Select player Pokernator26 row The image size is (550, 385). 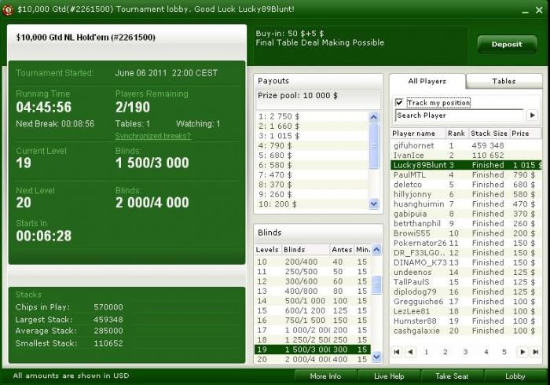(x=466, y=243)
